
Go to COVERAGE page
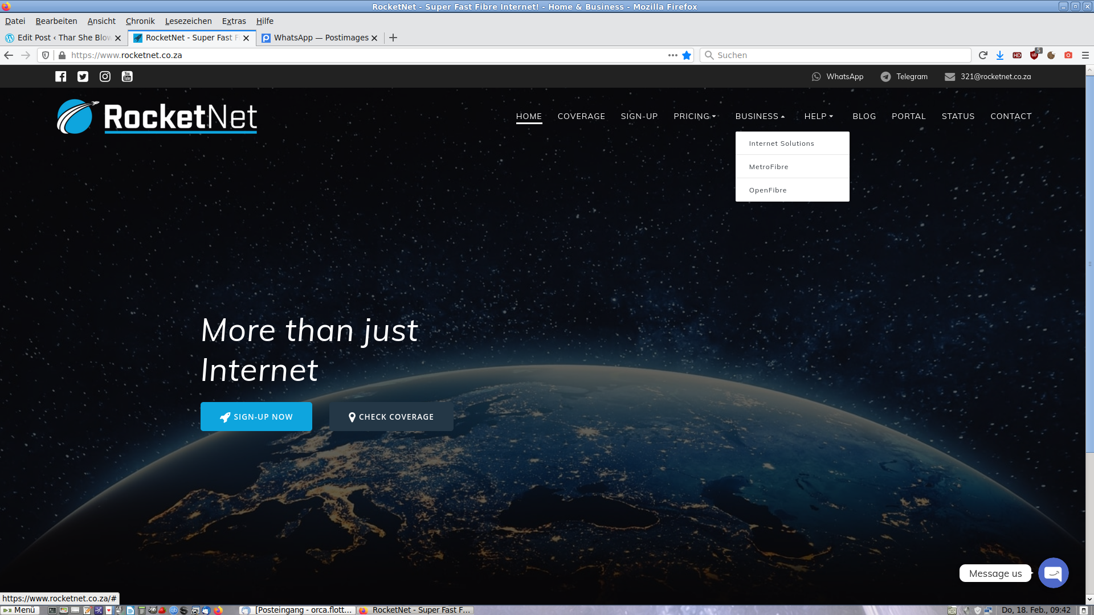581,116
